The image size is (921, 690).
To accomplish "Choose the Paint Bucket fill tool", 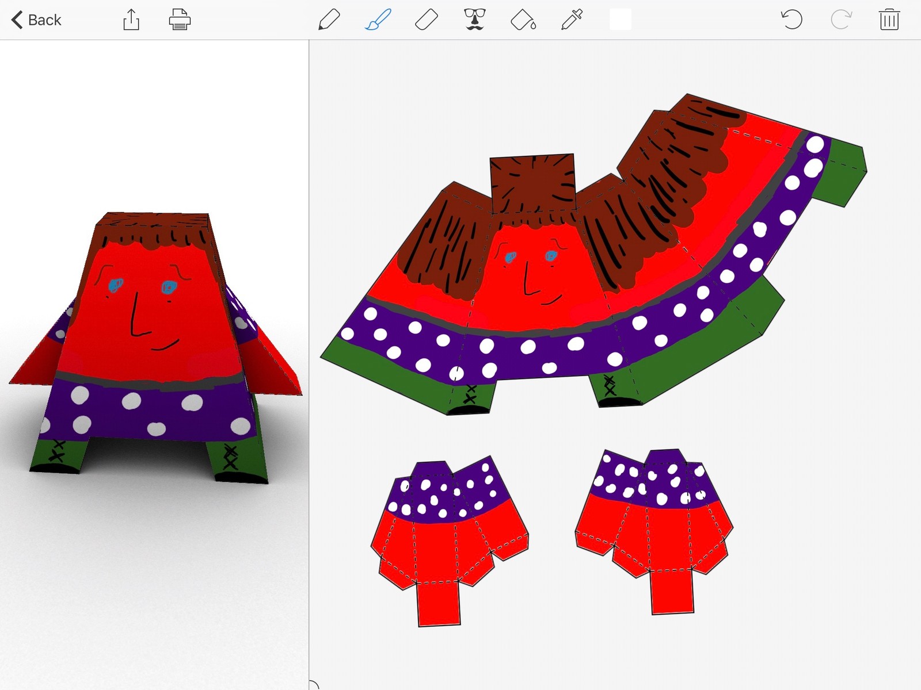I will 523,20.
